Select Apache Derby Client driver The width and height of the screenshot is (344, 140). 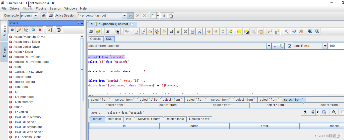click(28, 57)
